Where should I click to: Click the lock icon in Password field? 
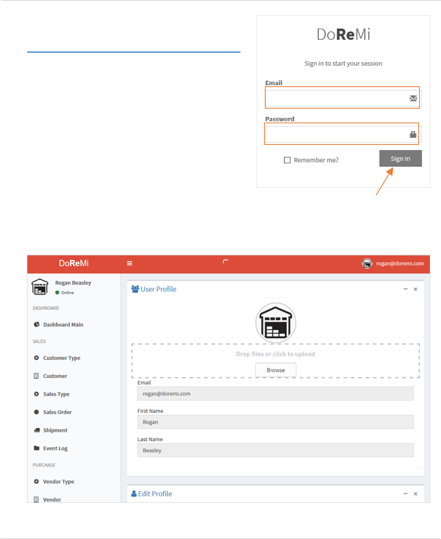pyautogui.click(x=413, y=134)
